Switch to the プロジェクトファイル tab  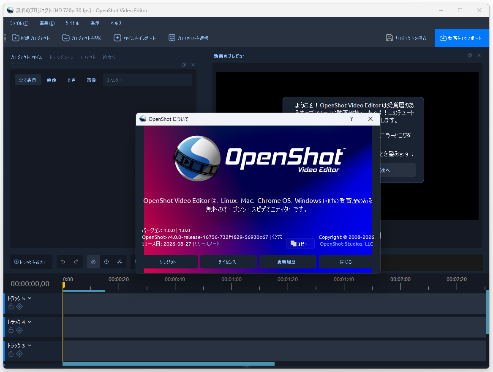26,57
